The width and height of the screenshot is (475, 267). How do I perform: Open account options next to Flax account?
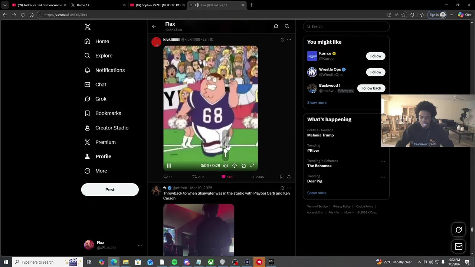[x=140, y=245]
